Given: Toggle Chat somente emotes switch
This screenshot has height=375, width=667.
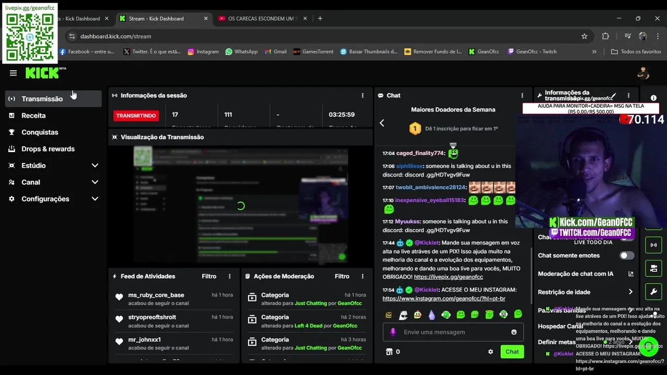Looking at the screenshot, I should coord(627,256).
